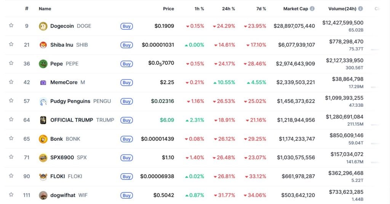Click the Shiba Inu coin logo

(x=43, y=45)
